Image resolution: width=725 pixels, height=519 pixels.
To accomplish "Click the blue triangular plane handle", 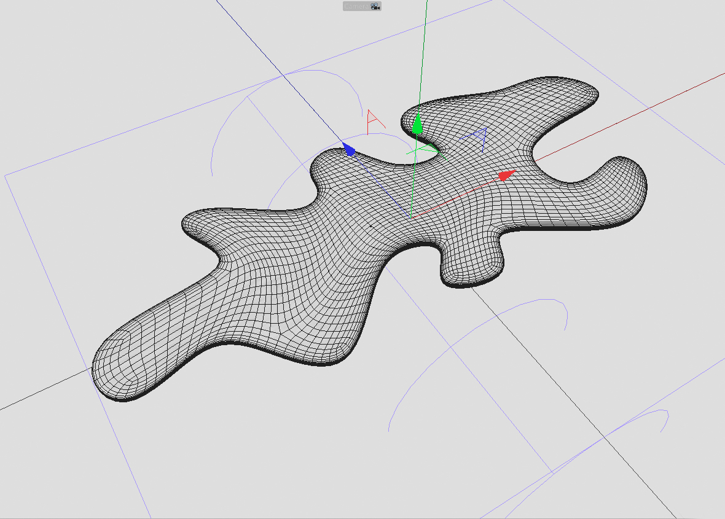I will (x=480, y=137).
